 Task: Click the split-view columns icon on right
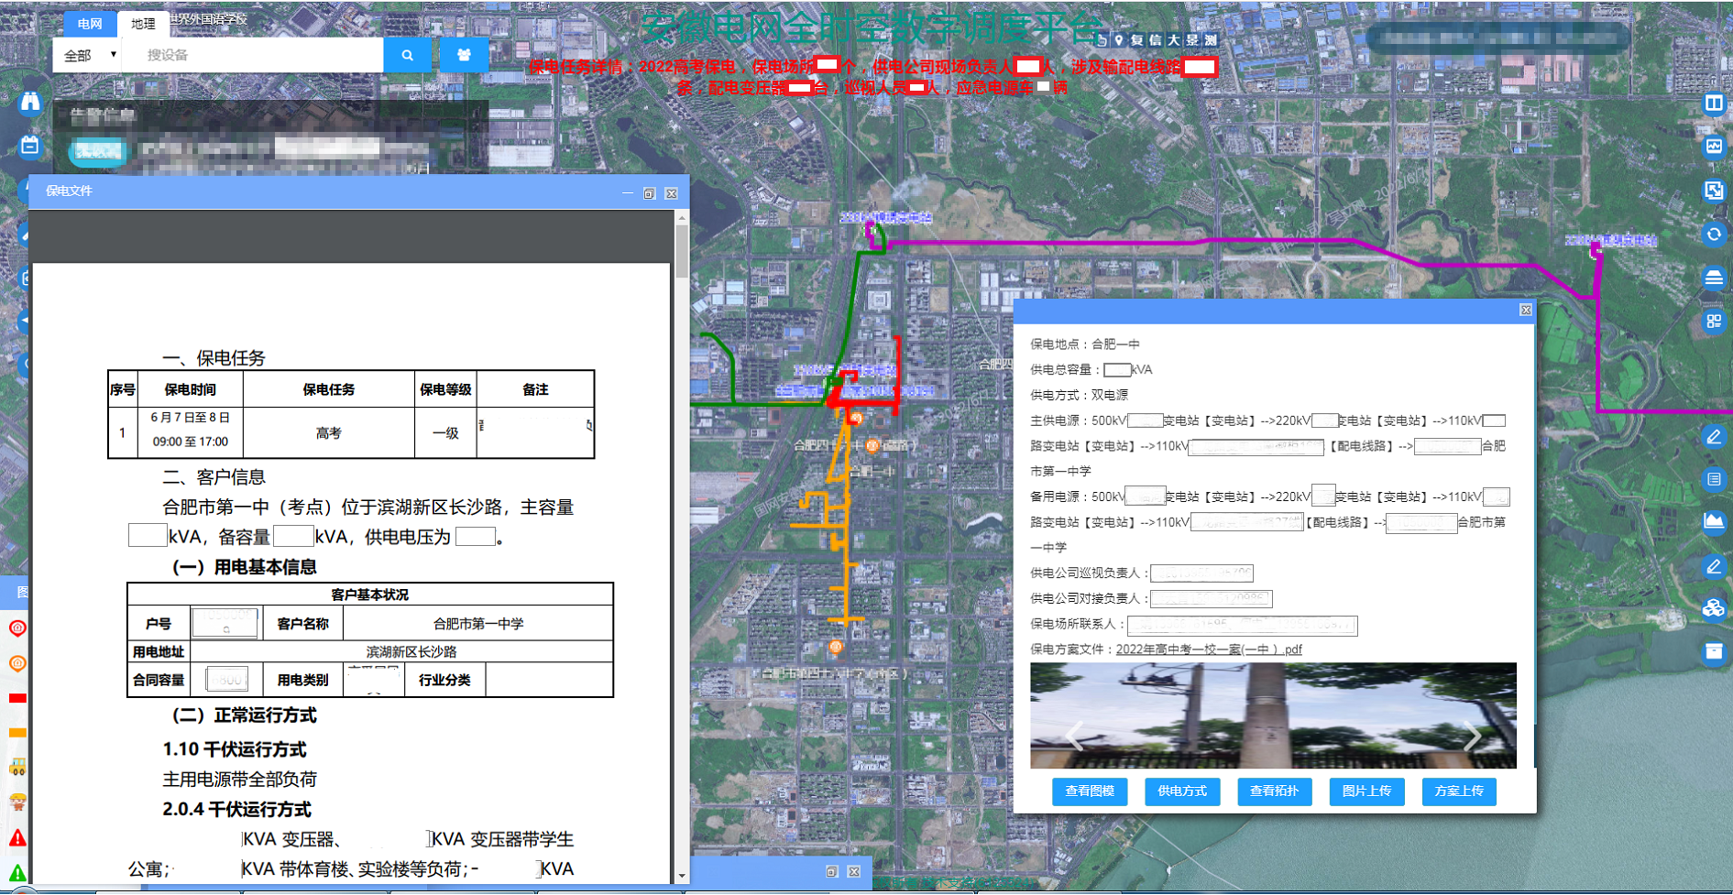tap(1713, 103)
